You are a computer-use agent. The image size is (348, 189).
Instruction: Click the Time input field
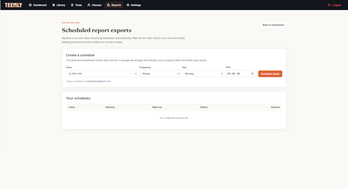coord(240,73)
